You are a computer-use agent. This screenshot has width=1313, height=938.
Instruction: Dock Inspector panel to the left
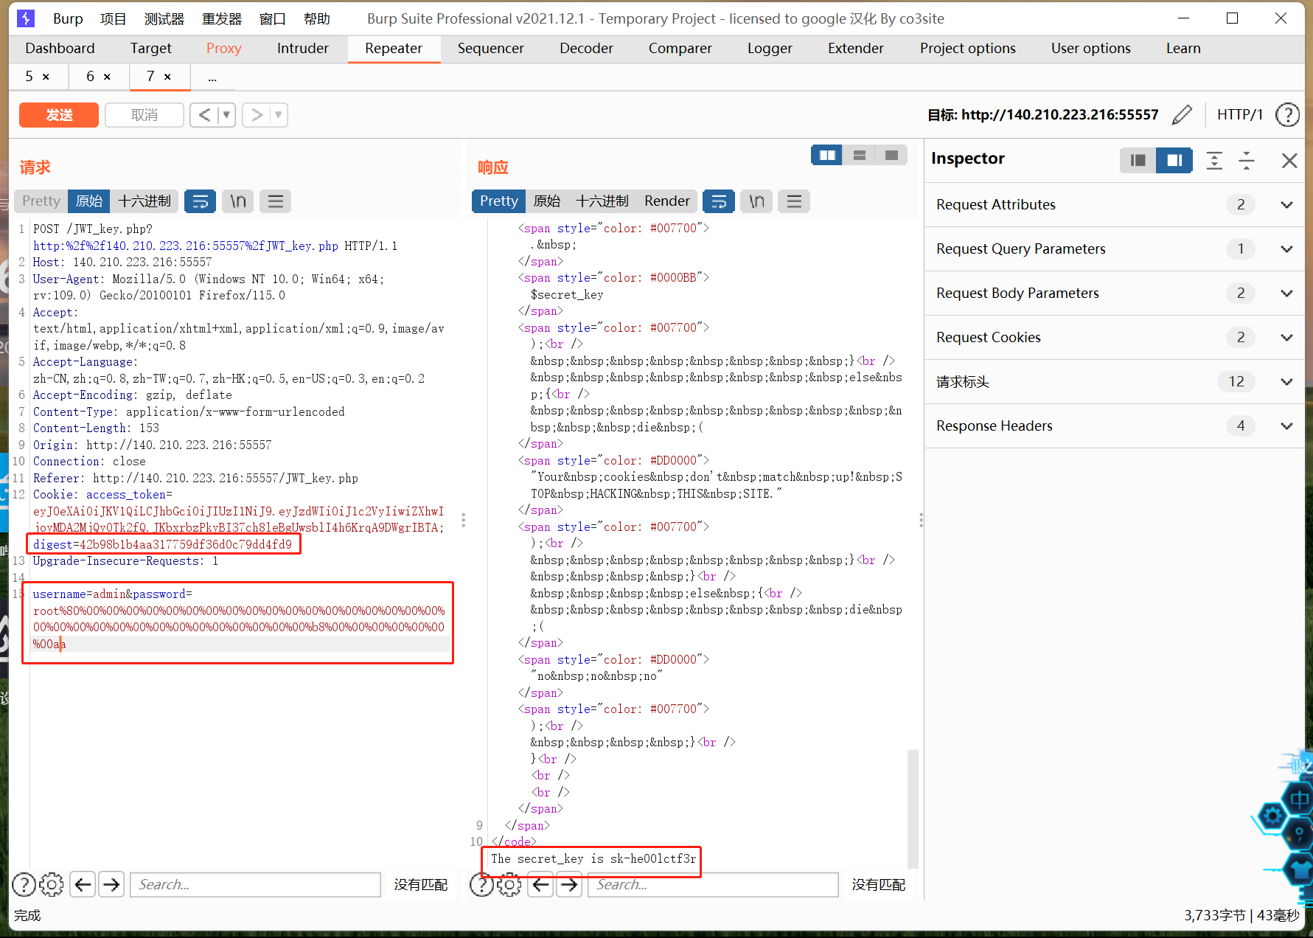pos(1138,160)
